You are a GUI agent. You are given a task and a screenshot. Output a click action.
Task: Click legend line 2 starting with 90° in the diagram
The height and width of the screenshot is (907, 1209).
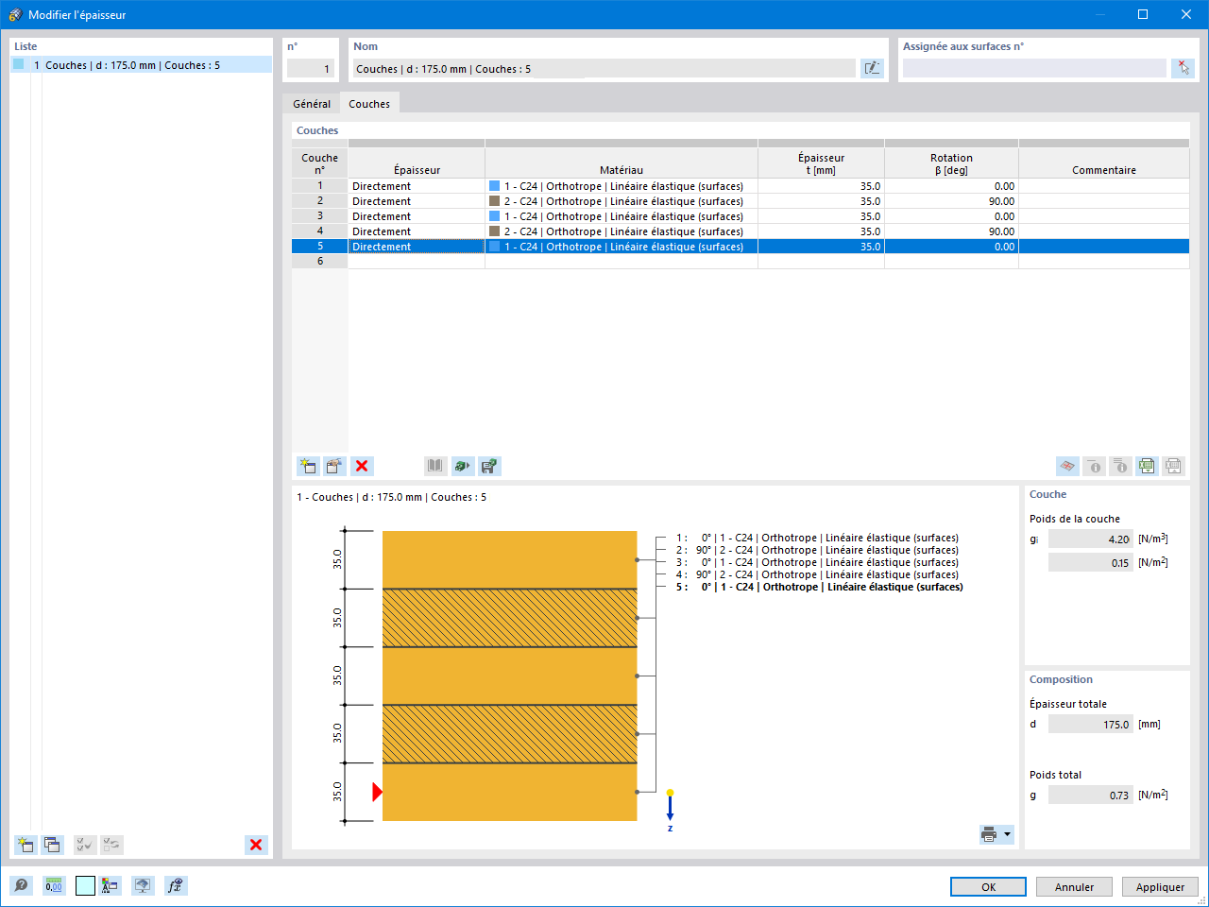[817, 550]
